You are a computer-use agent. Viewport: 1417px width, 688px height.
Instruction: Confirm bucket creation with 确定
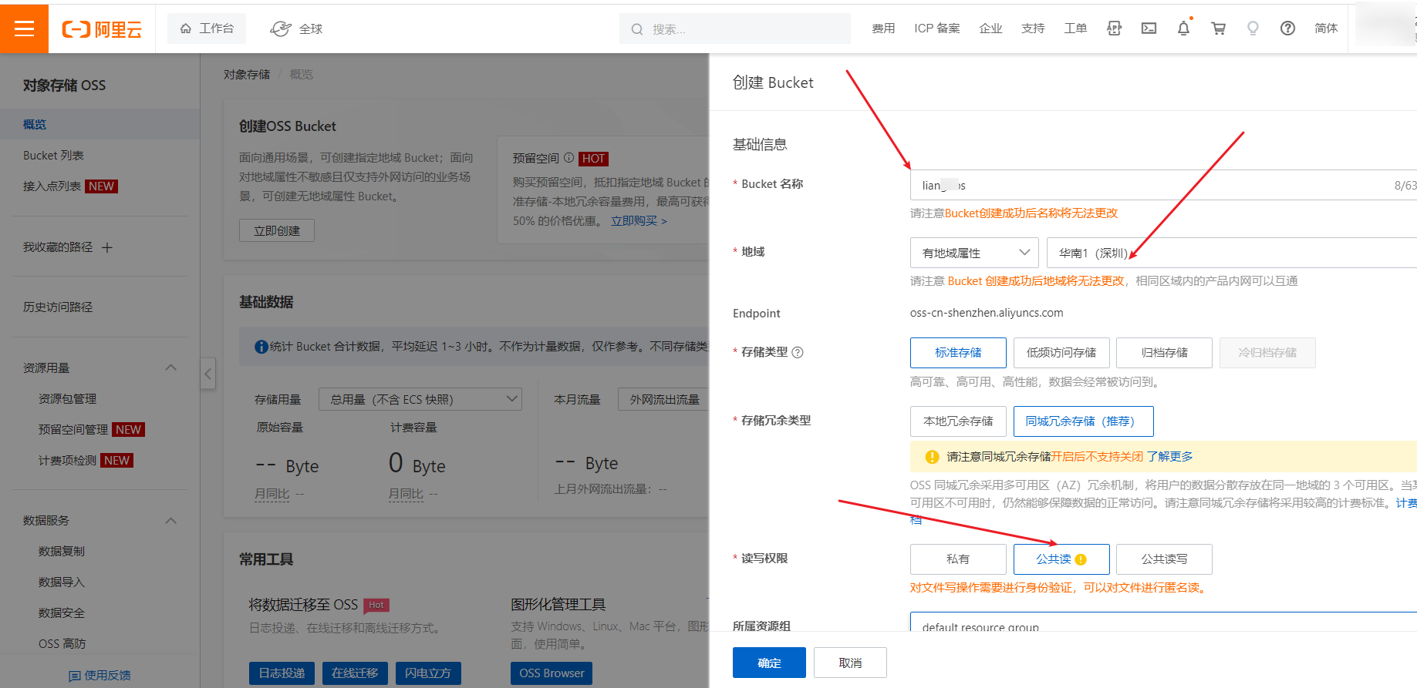click(x=769, y=663)
